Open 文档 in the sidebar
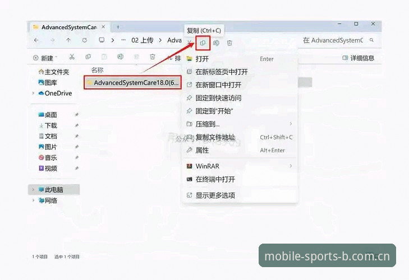 [x=48, y=136]
